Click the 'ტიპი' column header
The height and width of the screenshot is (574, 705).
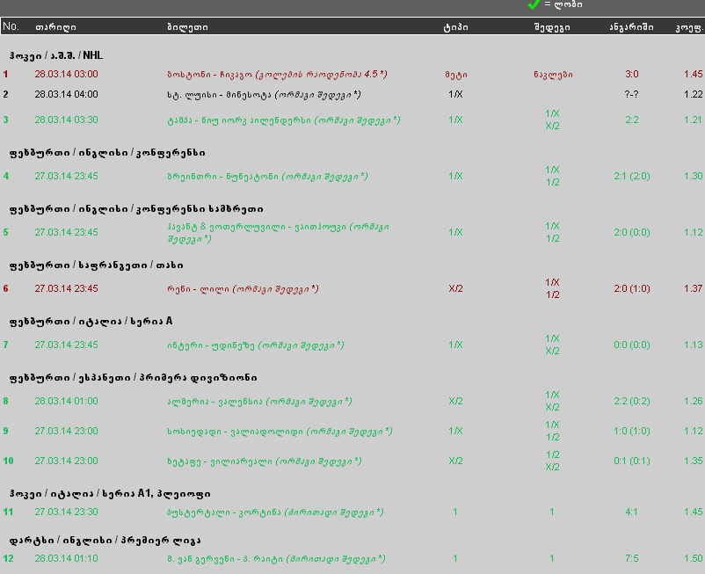point(455,27)
